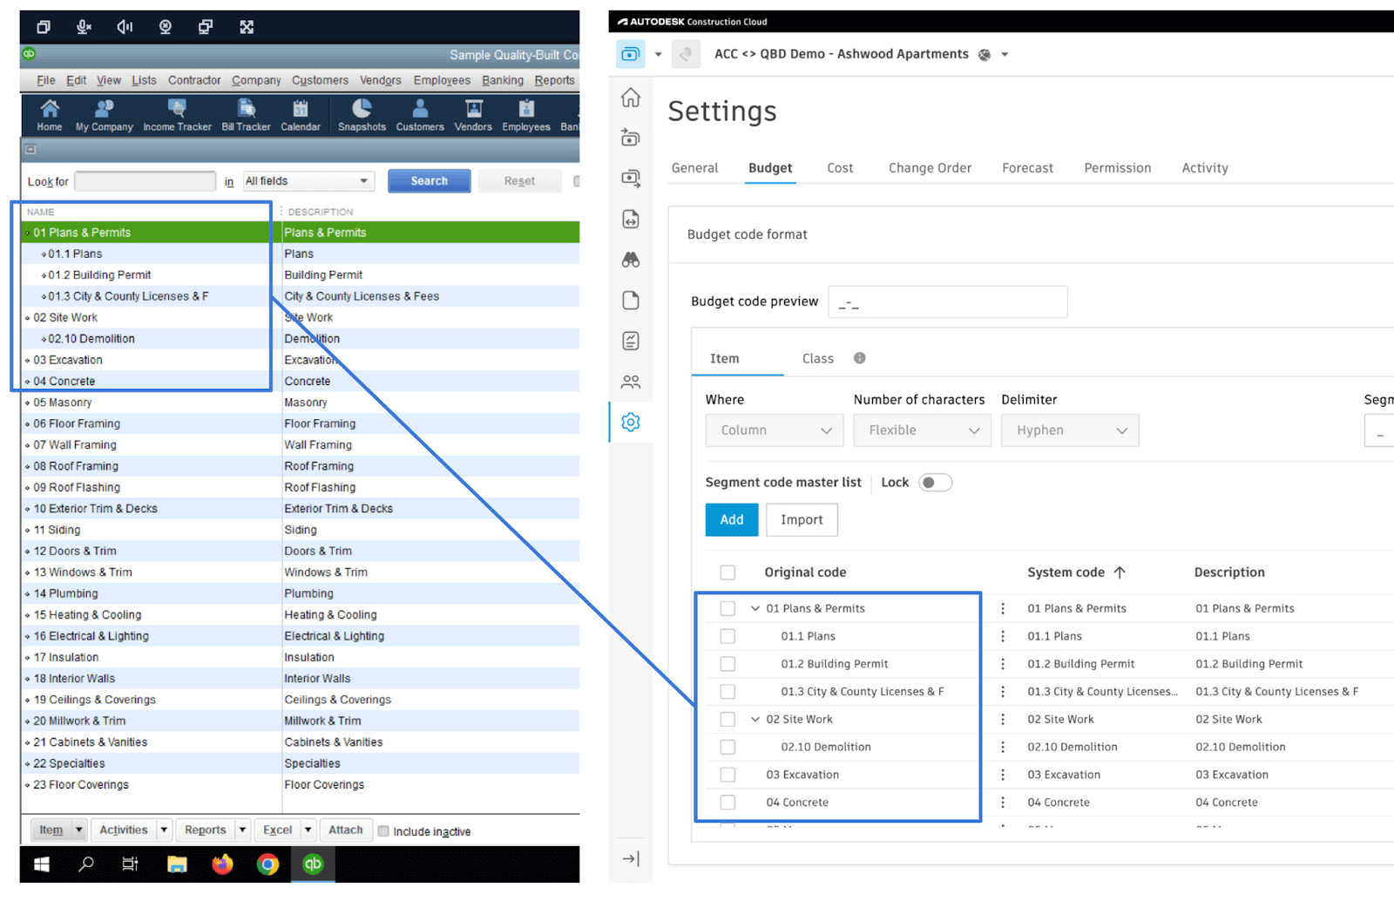This screenshot has height=901, width=1394.
Task: Open the Calendar icon in QuickBooks toolbar
Action: pyautogui.click(x=301, y=114)
